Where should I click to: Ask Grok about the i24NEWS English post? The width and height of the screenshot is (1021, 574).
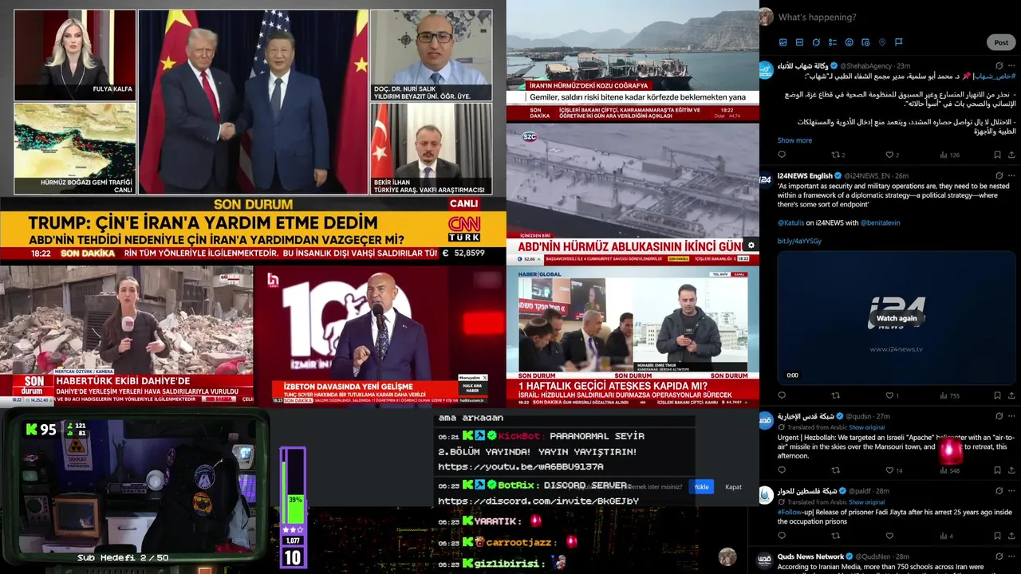tap(999, 175)
